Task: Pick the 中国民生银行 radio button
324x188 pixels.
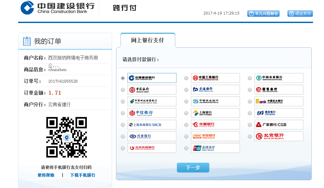Action: (x=186, y=101)
